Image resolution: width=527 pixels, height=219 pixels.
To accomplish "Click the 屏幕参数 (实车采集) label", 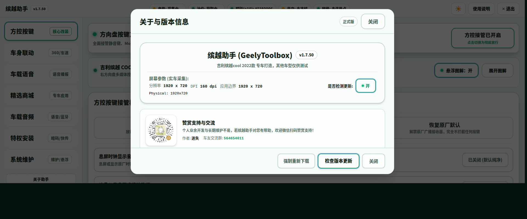I will coord(169,79).
